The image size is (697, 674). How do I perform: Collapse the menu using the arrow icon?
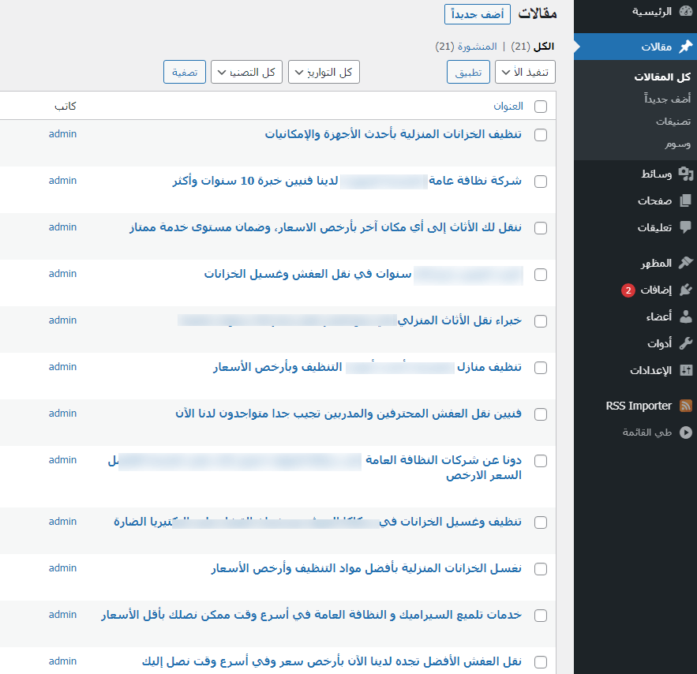click(685, 432)
